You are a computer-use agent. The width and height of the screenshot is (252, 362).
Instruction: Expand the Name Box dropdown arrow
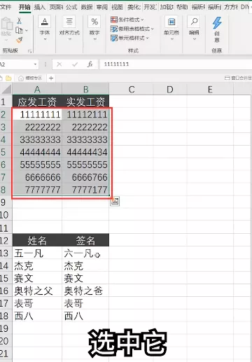[x=35, y=64]
